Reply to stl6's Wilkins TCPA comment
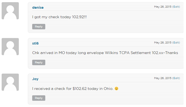The image size is (186, 107). pos(39,62)
